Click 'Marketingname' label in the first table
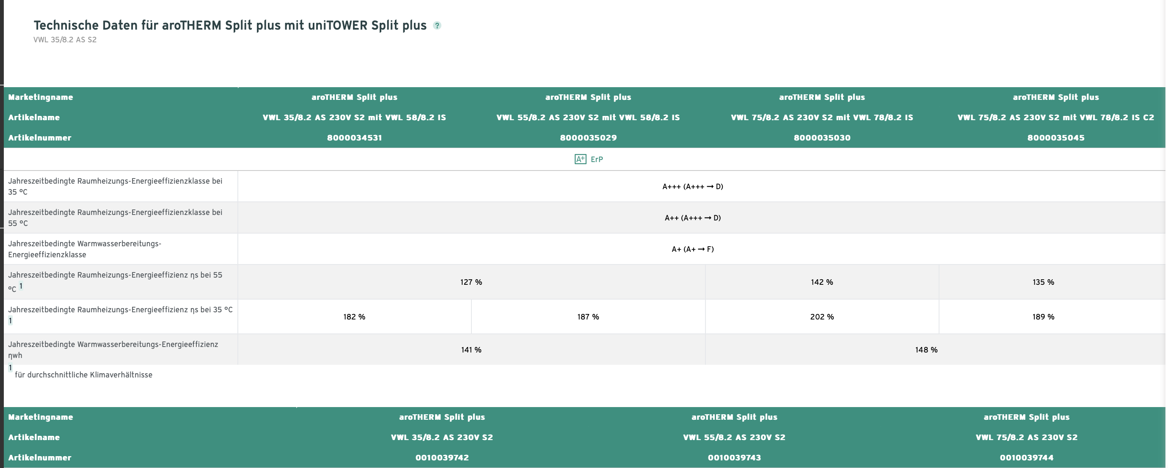The image size is (1168, 468). (40, 97)
